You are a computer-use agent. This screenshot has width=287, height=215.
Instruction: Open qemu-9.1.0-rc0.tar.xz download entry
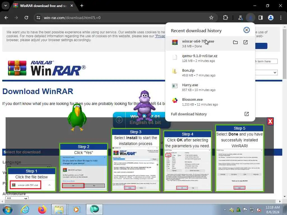[210, 58]
